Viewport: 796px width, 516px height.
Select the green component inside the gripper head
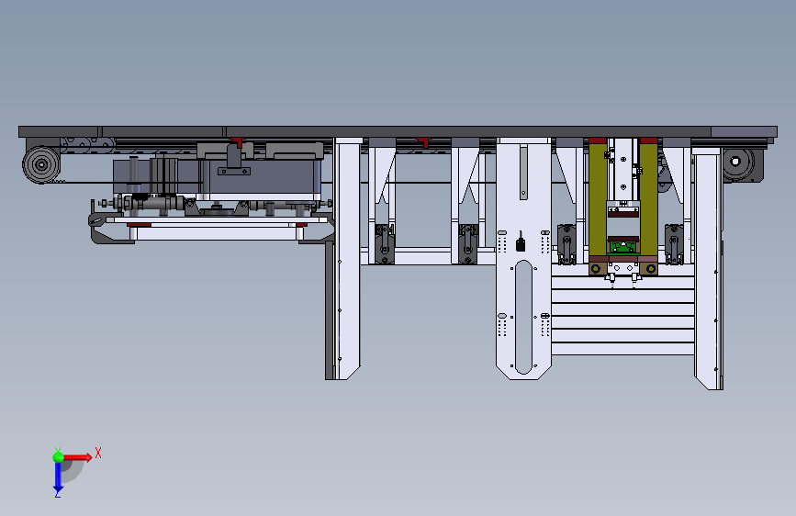coord(622,247)
